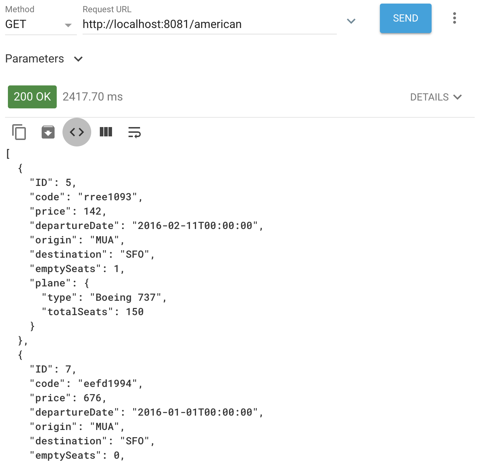Toggle source view code icon
Screen dimensions: 479x463
[x=77, y=132]
